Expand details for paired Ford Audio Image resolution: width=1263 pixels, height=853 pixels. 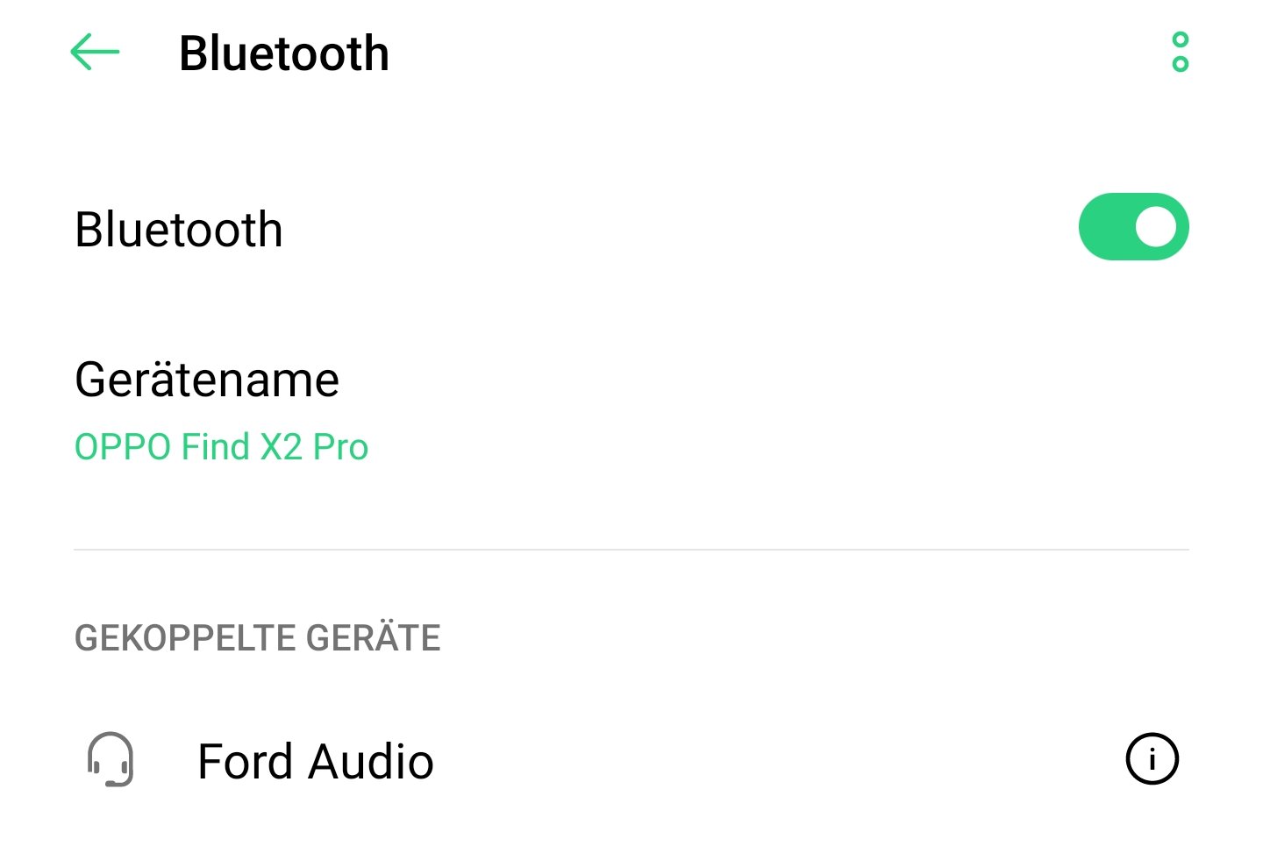[x=1152, y=758]
